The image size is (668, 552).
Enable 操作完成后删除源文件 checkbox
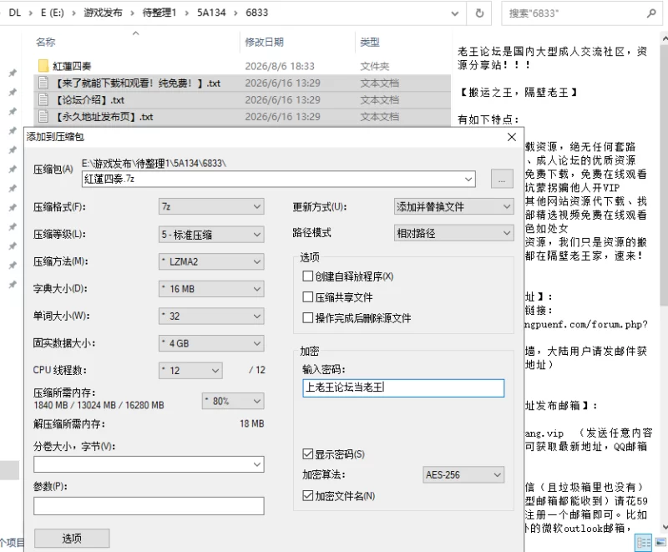307,317
